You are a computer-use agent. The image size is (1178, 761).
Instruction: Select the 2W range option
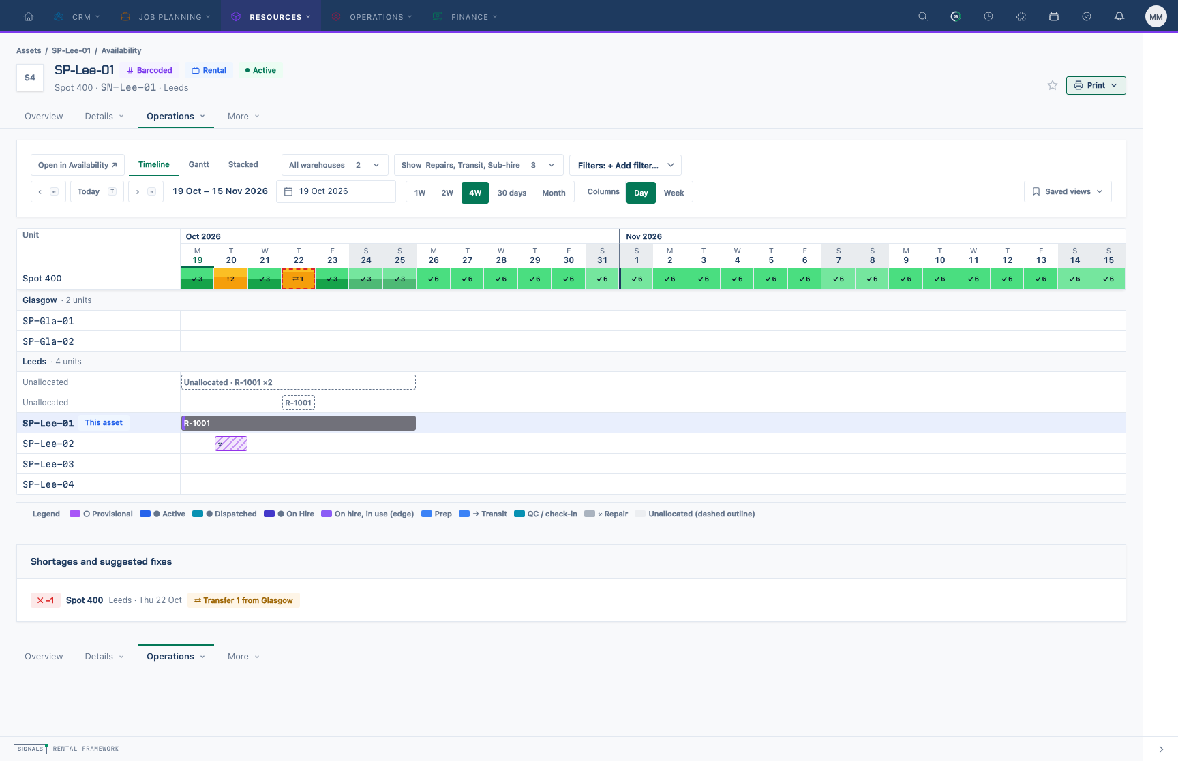(447, 193)
